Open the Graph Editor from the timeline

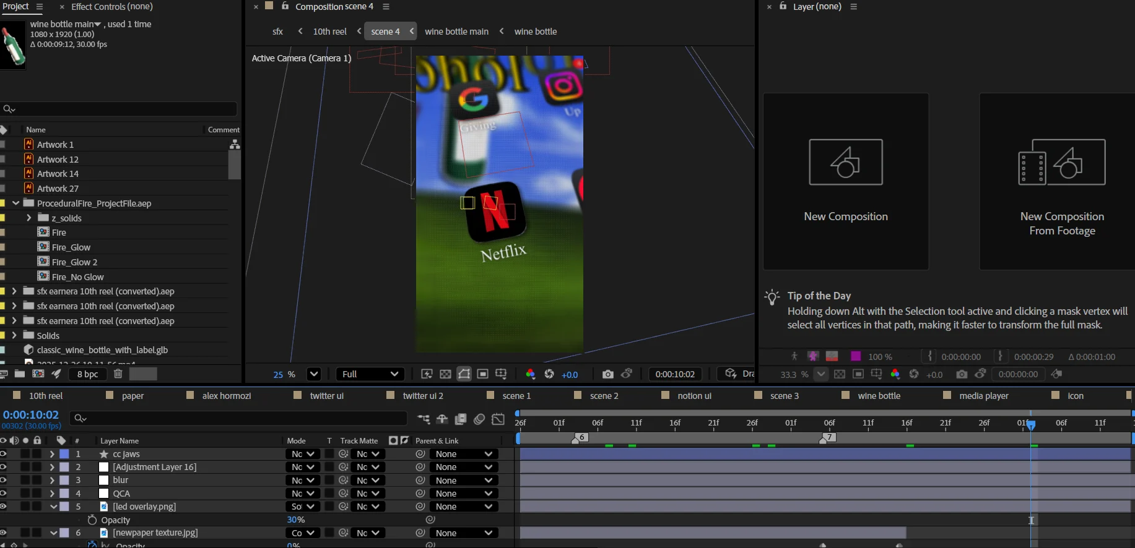coord(498,419)
